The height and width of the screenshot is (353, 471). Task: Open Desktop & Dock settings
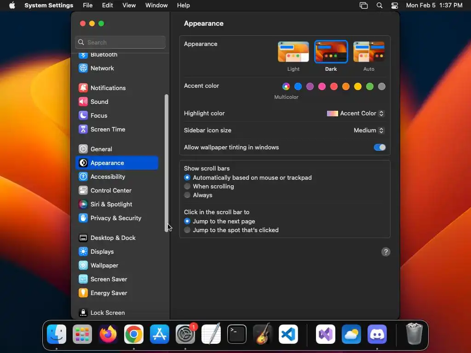116,238
